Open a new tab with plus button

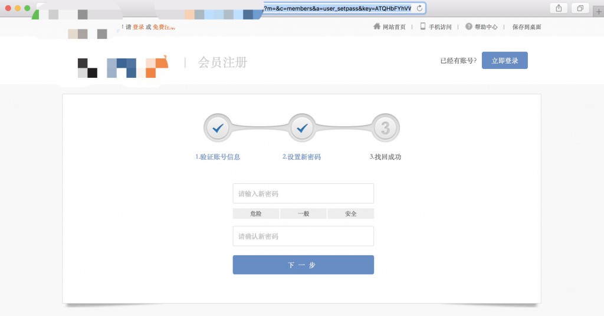click(x=599, y=11)
